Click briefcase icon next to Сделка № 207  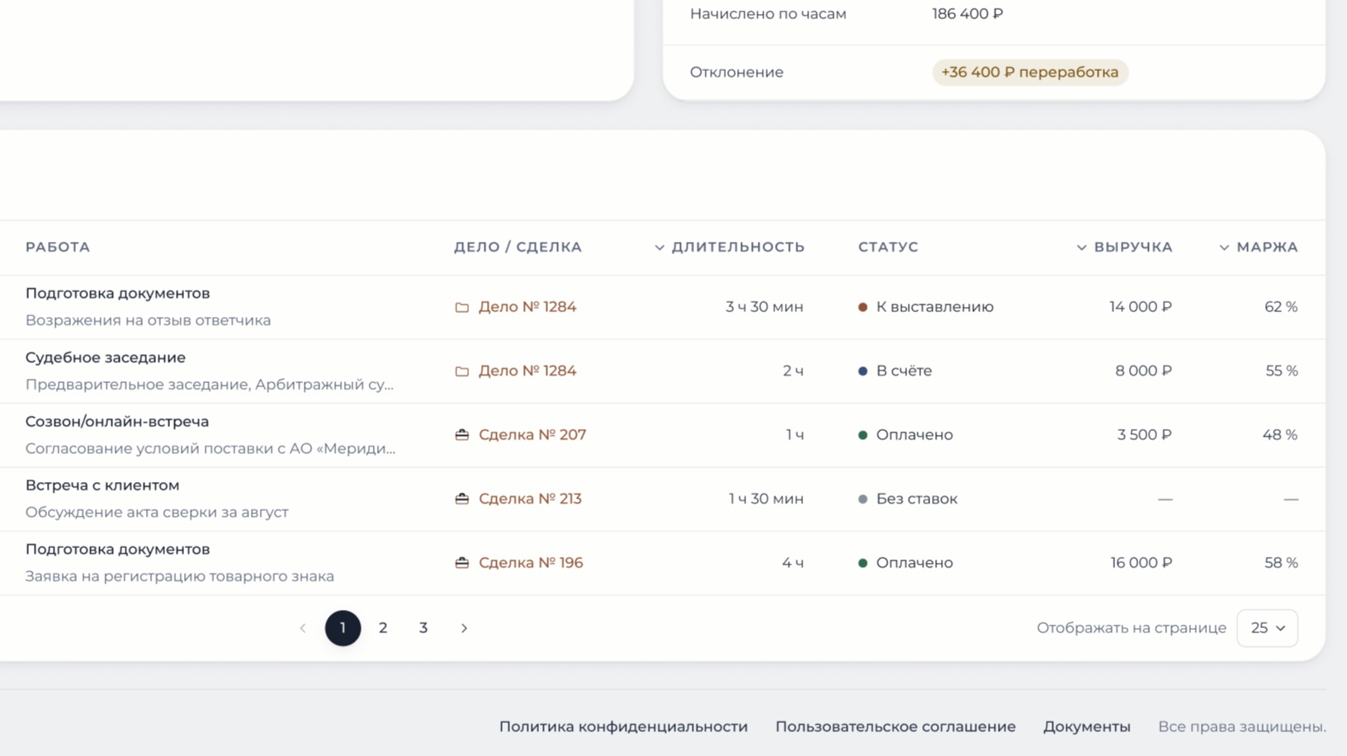click(x=462, y=435)
